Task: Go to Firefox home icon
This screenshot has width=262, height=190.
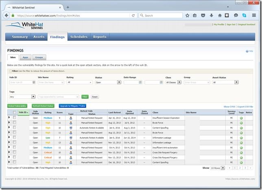Action: [220, 15]
